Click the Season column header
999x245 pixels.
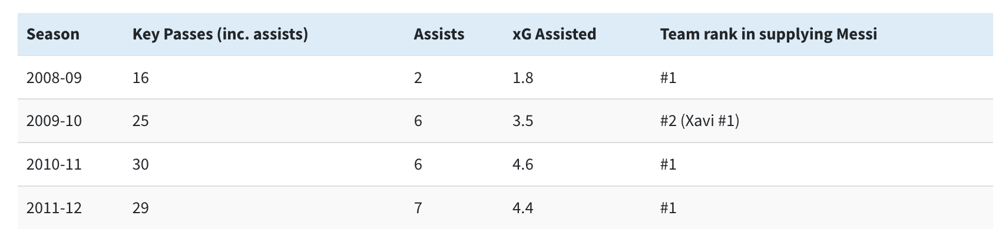(x=53, y=34)
